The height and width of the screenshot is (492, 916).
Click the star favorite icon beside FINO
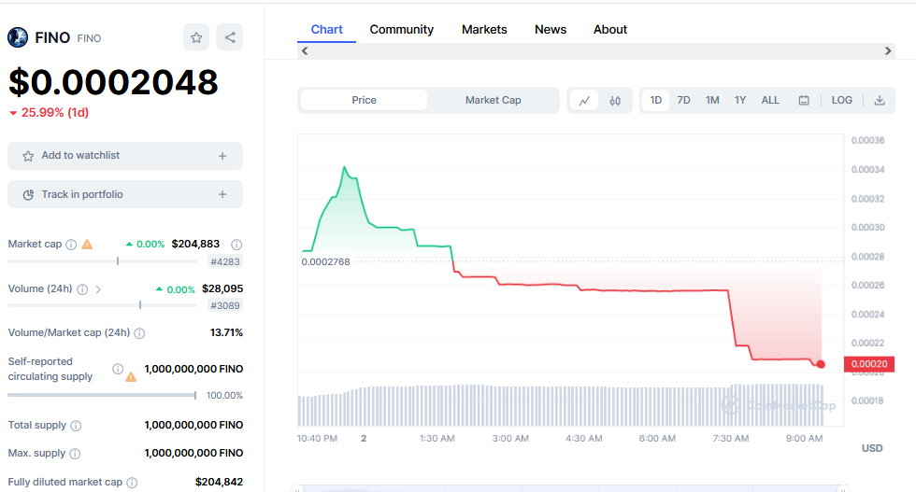196,37
